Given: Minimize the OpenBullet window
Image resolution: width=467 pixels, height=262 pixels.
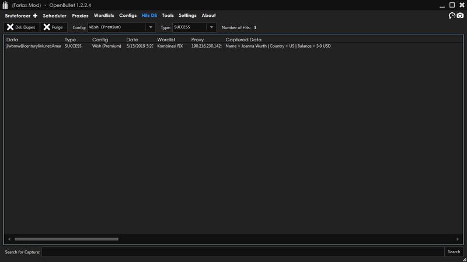Looking at the screenshot, I should 442,5.
